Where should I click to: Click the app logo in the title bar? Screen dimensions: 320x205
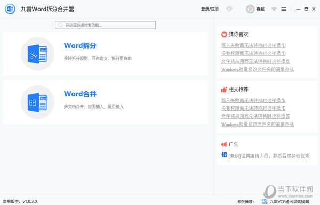click(x=10, y=9)
